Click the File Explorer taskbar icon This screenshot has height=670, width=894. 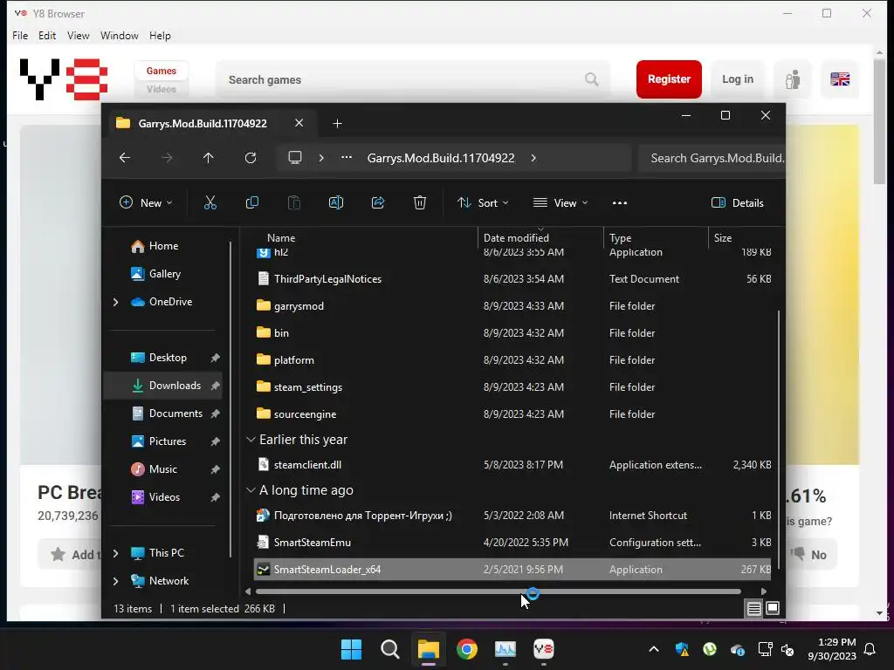(428, 649)
